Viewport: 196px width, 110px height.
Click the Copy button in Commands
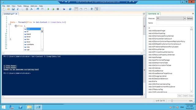pos(191,96)
